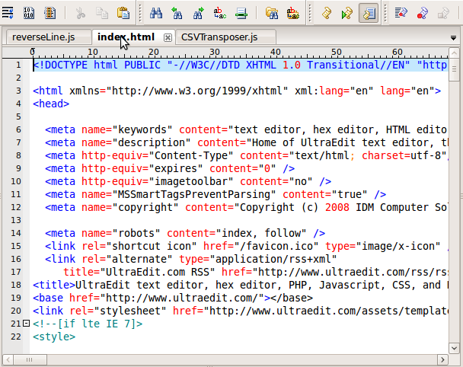Click the Copy icon
The width and height of the screenshot is (463, 367).
[x=102, y=13]
